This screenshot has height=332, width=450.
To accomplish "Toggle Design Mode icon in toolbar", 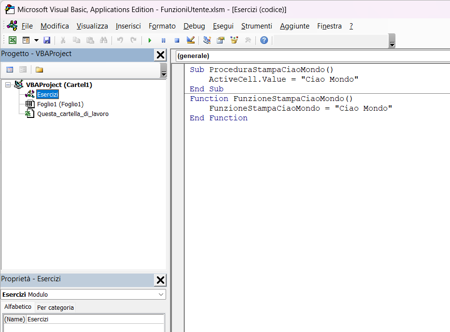I will tap(190, 41).
